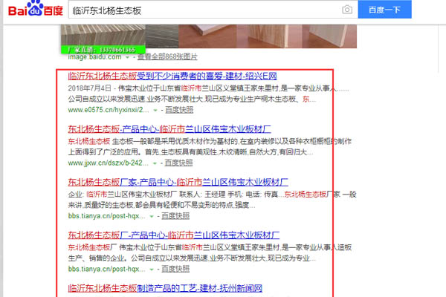Open result 东北杨生态板厂-产品中心 link

pyautogui.click(x=174, y=235)
